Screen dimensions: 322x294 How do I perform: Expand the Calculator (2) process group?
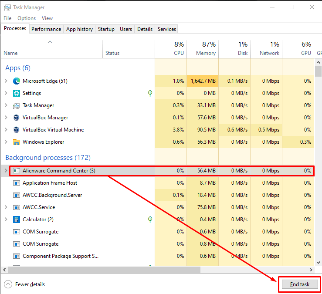point(6,220)
